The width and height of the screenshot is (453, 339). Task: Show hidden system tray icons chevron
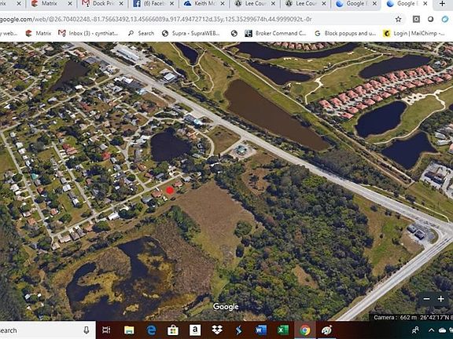(x=431, y=330)
